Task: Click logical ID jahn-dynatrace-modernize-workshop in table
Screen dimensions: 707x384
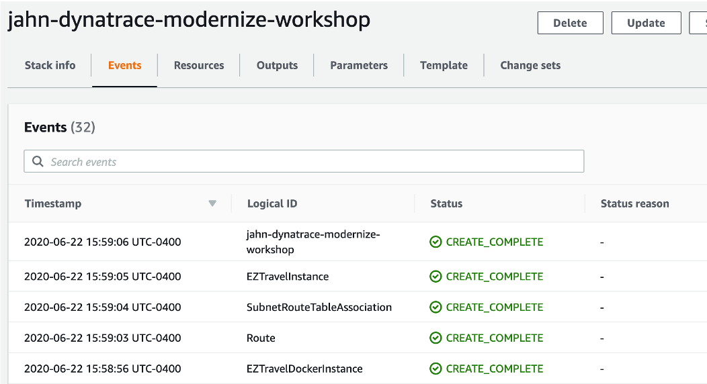Action: [x=313, y=242]
